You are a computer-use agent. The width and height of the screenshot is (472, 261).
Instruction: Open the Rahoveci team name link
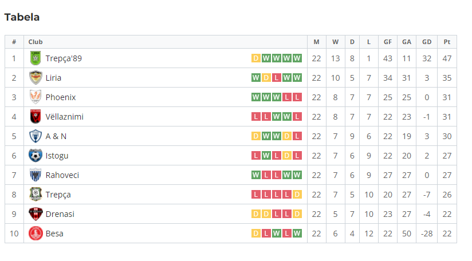click(62, 175)
